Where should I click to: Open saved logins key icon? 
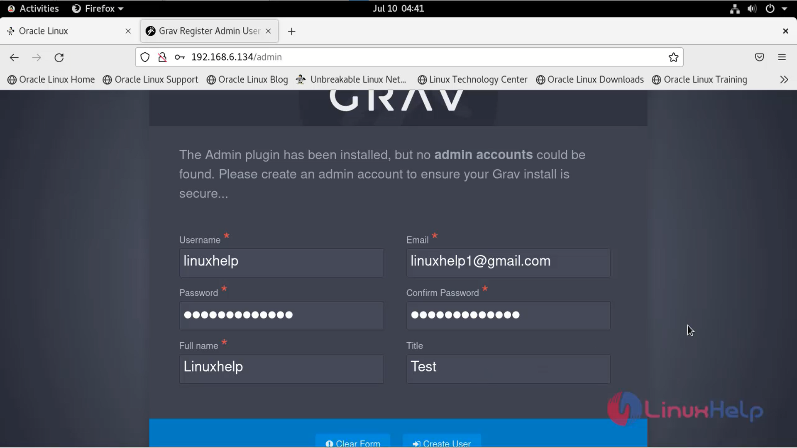coord(180,57)
